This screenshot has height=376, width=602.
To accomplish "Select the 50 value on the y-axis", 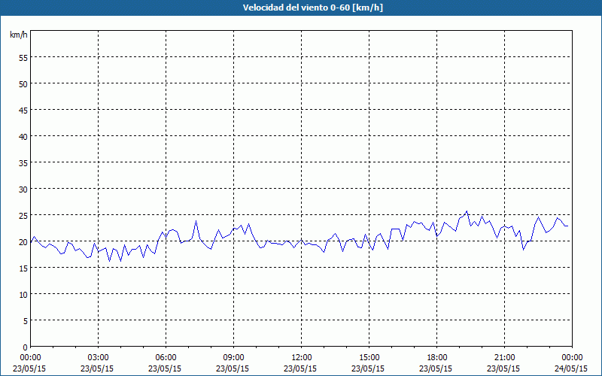I will coord(23,84).
